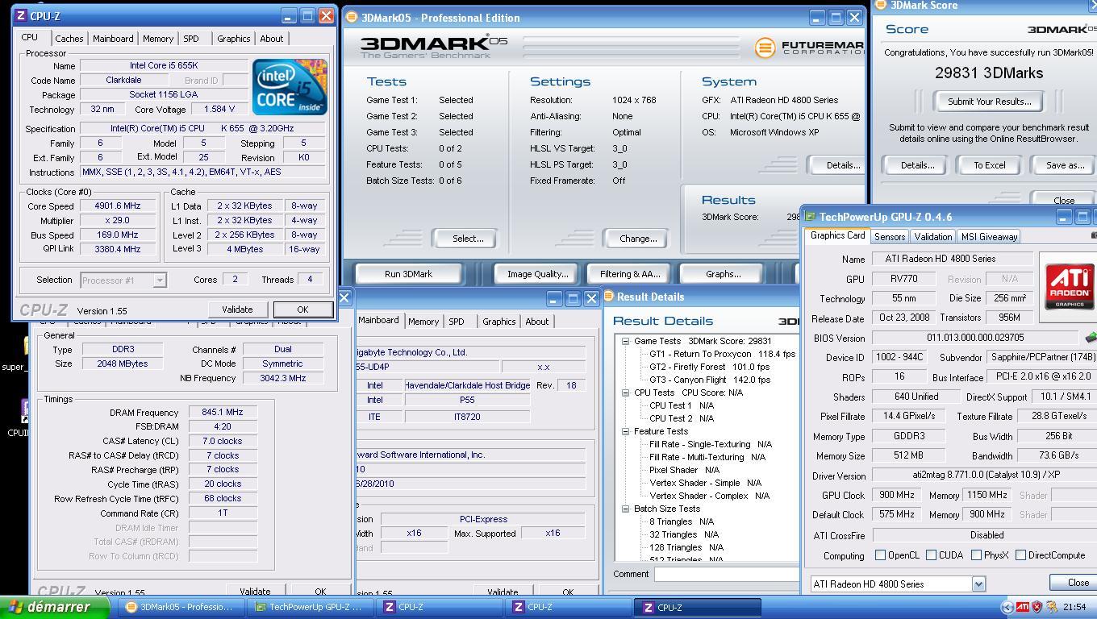The width and height of the screenshot is (1097, 619).
Task: Click the démarrer Start button
Action: (55, 607)
